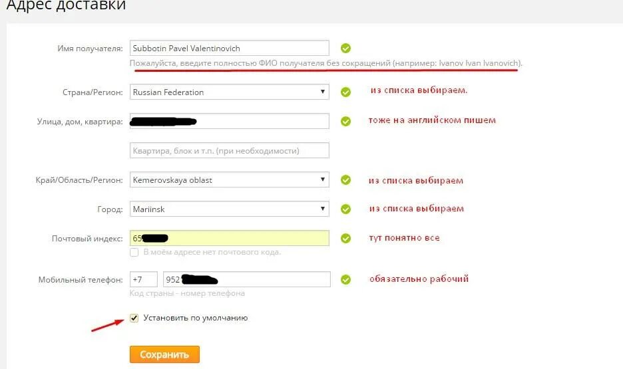623x369 pixels.
Task: Click the 'Установить по умолчанию' label text
Action: [195, 318]
